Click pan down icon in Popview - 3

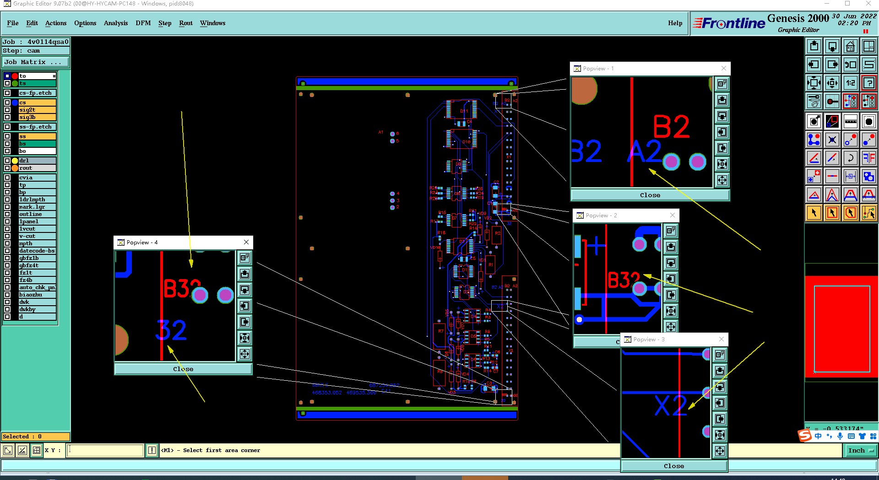[720, 387]
